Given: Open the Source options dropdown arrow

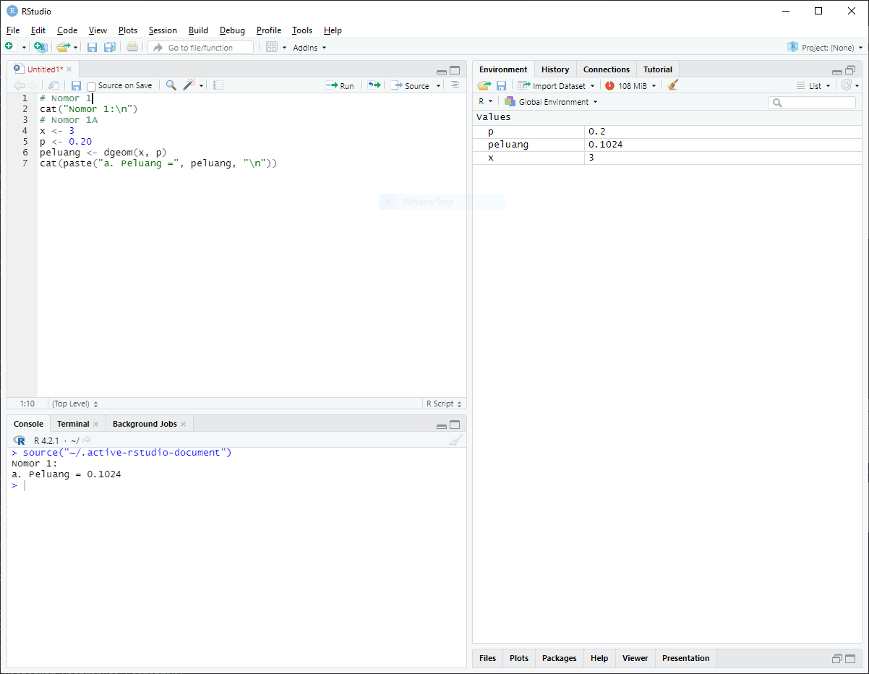Looking at the screenshot, I should click(438, 86).
